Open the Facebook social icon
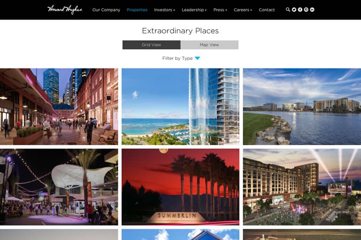Screen dimensions: 361x240 300,10
